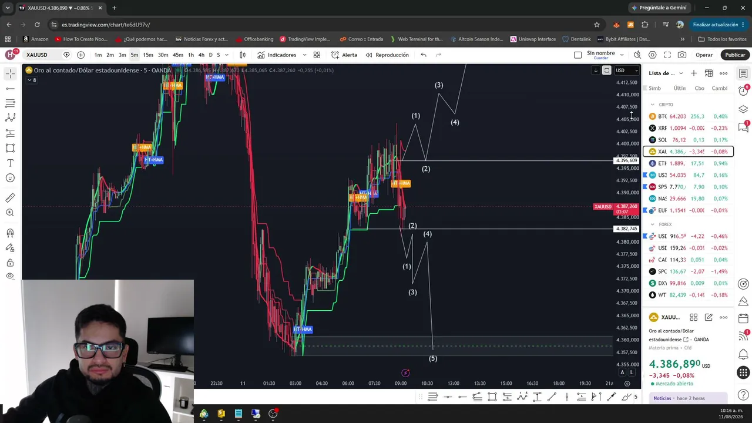Image resolution: width=752 pixels, height=423 pixels.
Task: Start bar replay with Reproducción
Action: point(387,55)
